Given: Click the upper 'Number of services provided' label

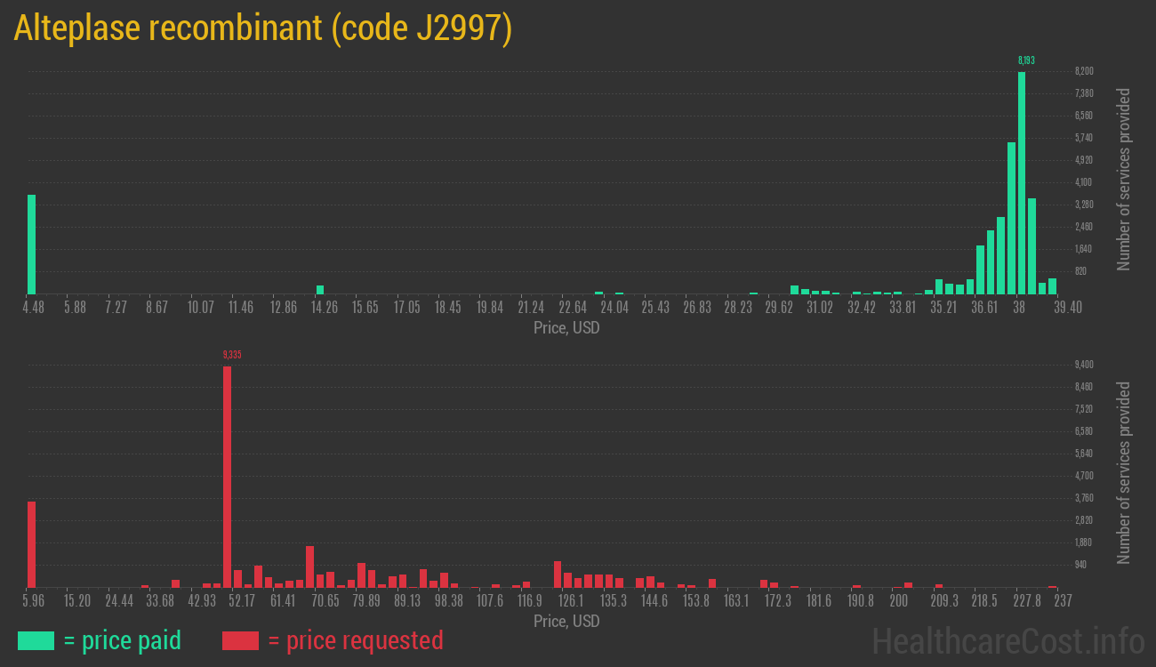Looking at the screenshot, I should click(1124, 180).
